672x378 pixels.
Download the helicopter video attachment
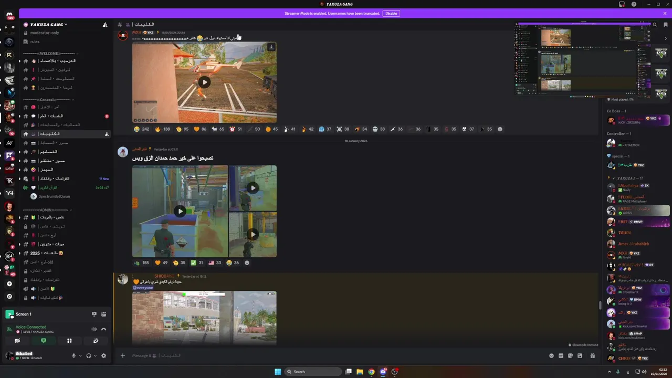[x=271, y=47]
